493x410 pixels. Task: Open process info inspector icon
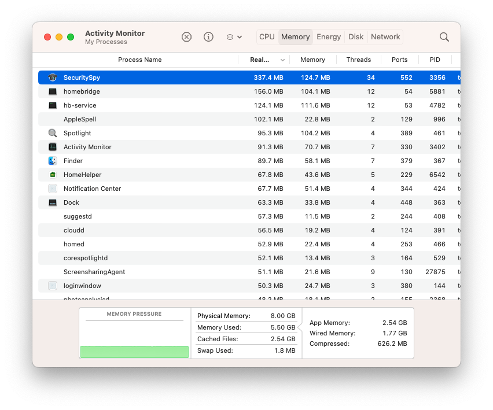pyautogui.click(x=208, y=37)
